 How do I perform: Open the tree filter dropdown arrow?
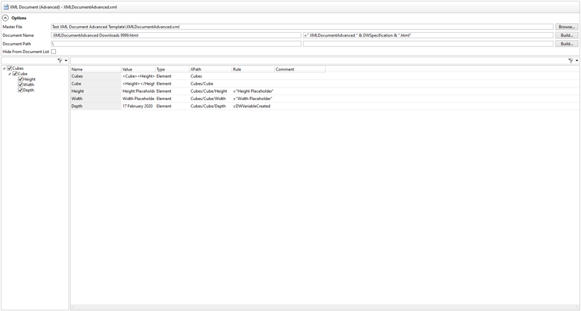click(66, 60)
